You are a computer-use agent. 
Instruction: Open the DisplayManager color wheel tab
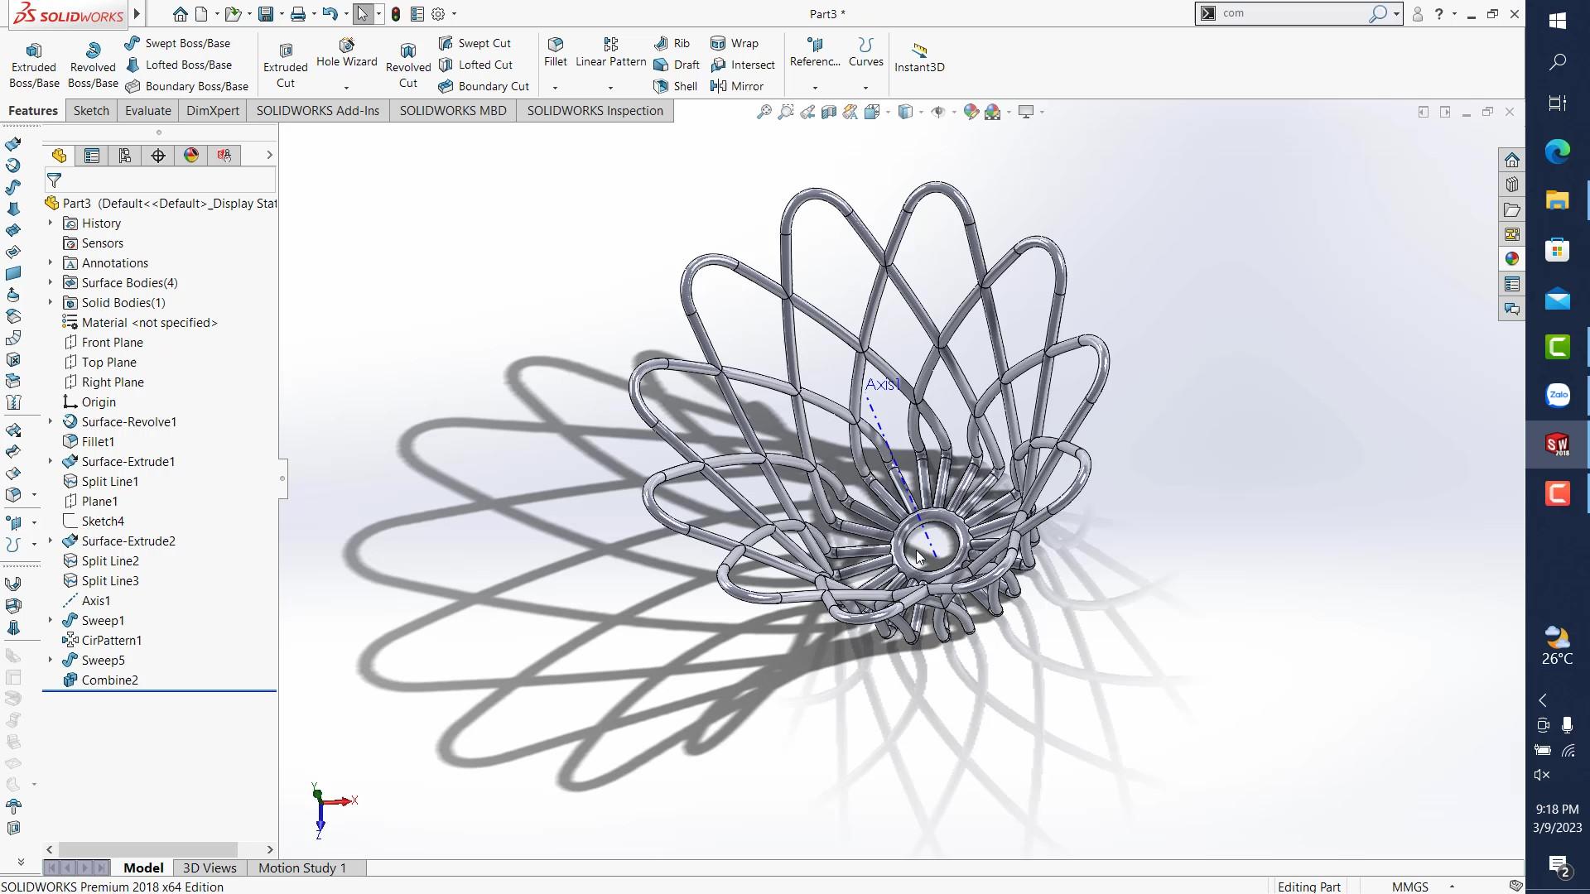191,156
